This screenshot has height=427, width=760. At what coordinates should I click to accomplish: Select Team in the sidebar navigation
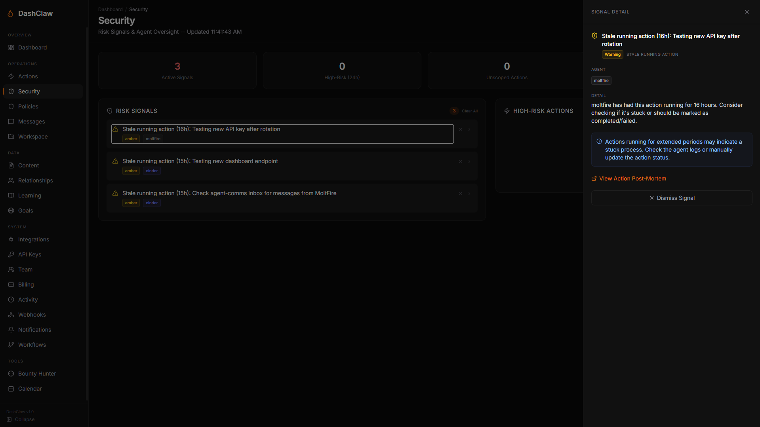25,269
